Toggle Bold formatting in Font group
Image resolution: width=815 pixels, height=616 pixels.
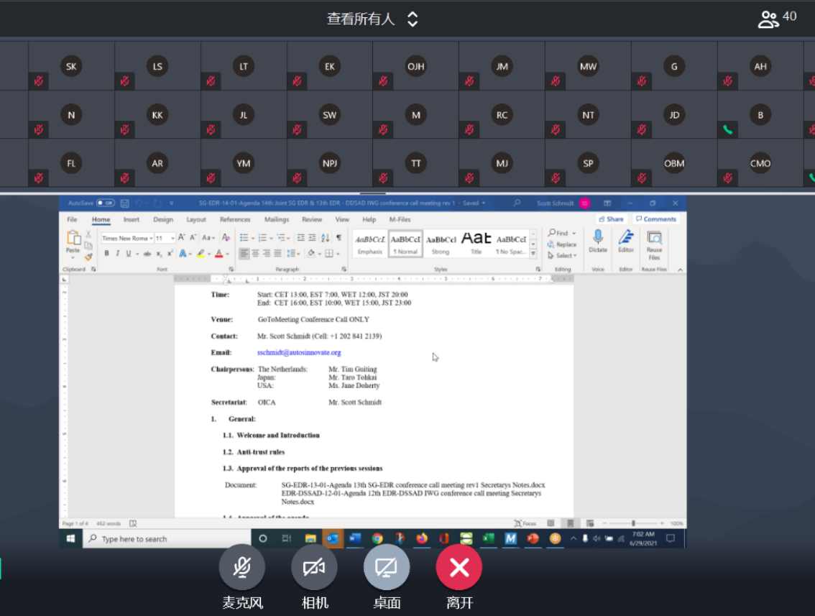pos(107,254)
